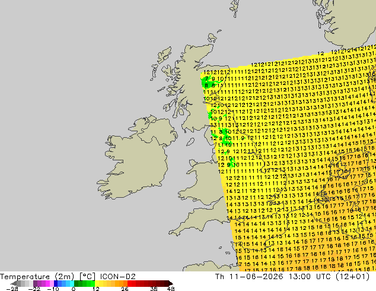Click the -22 legend scale label
Image resolution: width=376 pixels, height=291 pixels.
point(34,289)
